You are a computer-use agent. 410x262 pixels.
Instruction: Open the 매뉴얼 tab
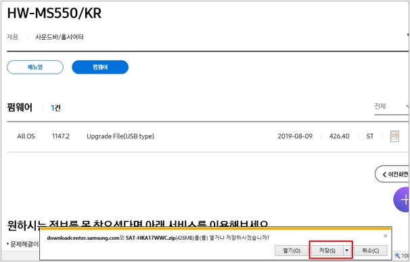click(x=35, y=67)
